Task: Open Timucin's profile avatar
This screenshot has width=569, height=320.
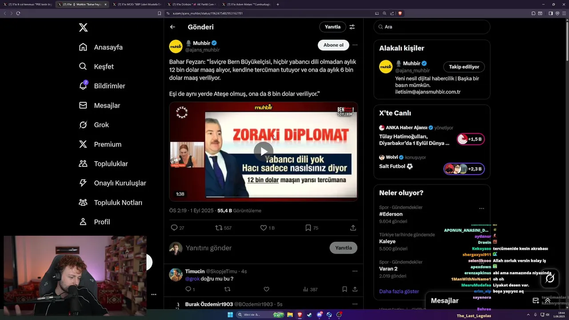Action: pyautogui.click(x=176, y=275)
